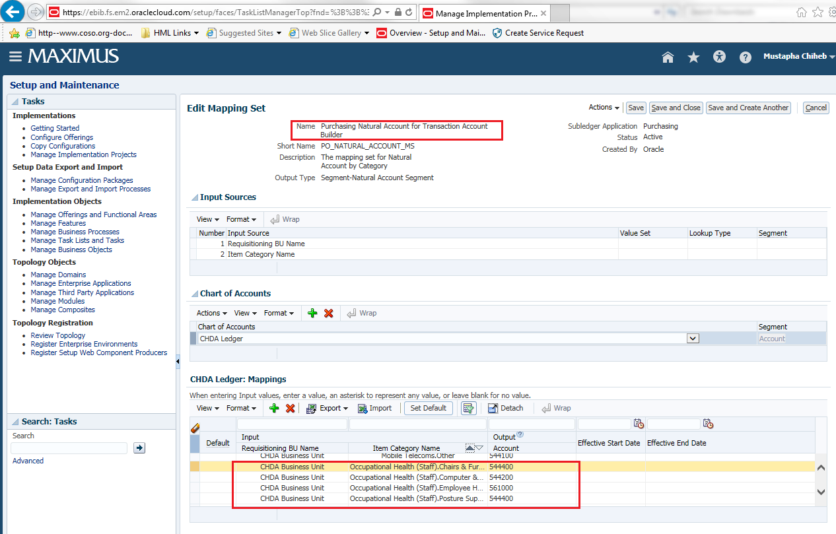Screen dimensions: 836x534
Task: Delete selected mapping using red X icon
Action: pyautogui.click(x=290, y=408)
